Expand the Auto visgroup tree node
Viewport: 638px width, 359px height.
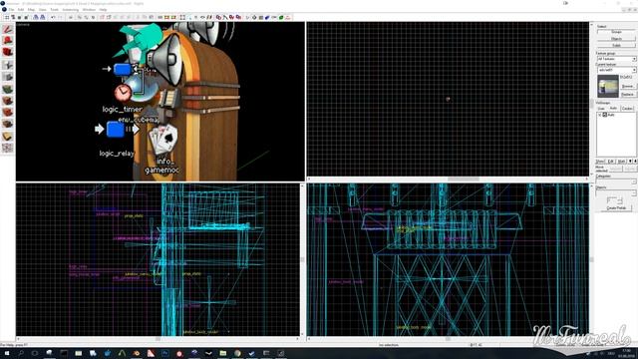point(600,116)
